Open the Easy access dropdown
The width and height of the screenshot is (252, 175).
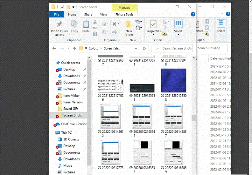141,28
